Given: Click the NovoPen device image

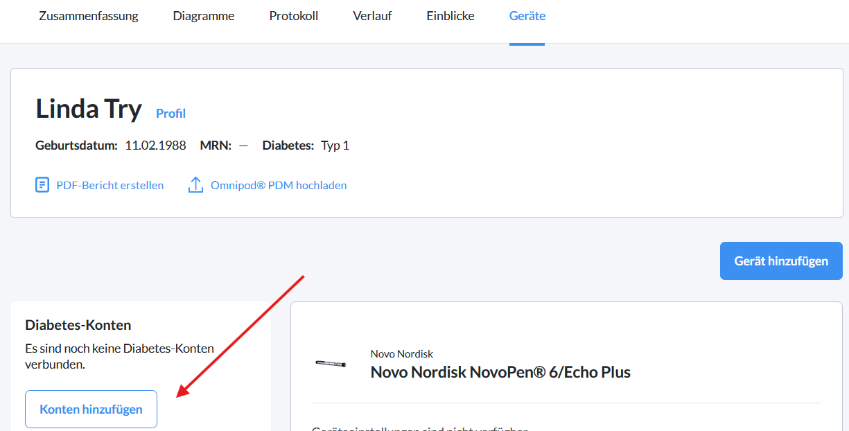Looking at the screenshot, I should tap(331, 363).
